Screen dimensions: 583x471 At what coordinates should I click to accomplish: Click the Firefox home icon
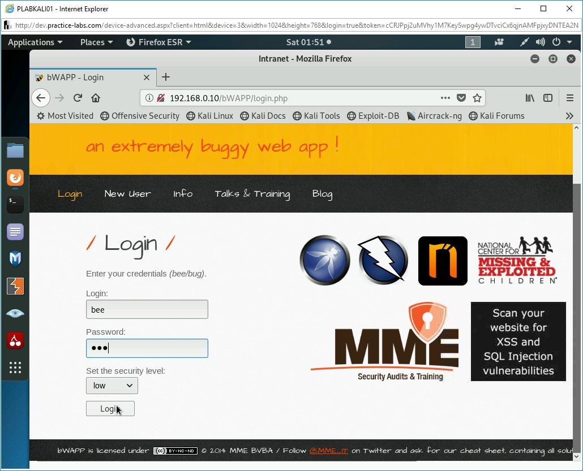pos(96,98)
